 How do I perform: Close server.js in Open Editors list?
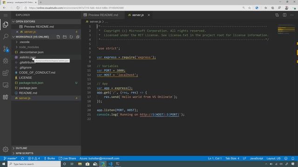pyautogui.click(x=17, y=32)
